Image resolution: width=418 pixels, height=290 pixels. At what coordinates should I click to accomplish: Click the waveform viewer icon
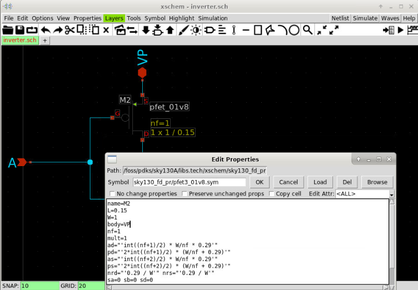[x=412, y=30]
